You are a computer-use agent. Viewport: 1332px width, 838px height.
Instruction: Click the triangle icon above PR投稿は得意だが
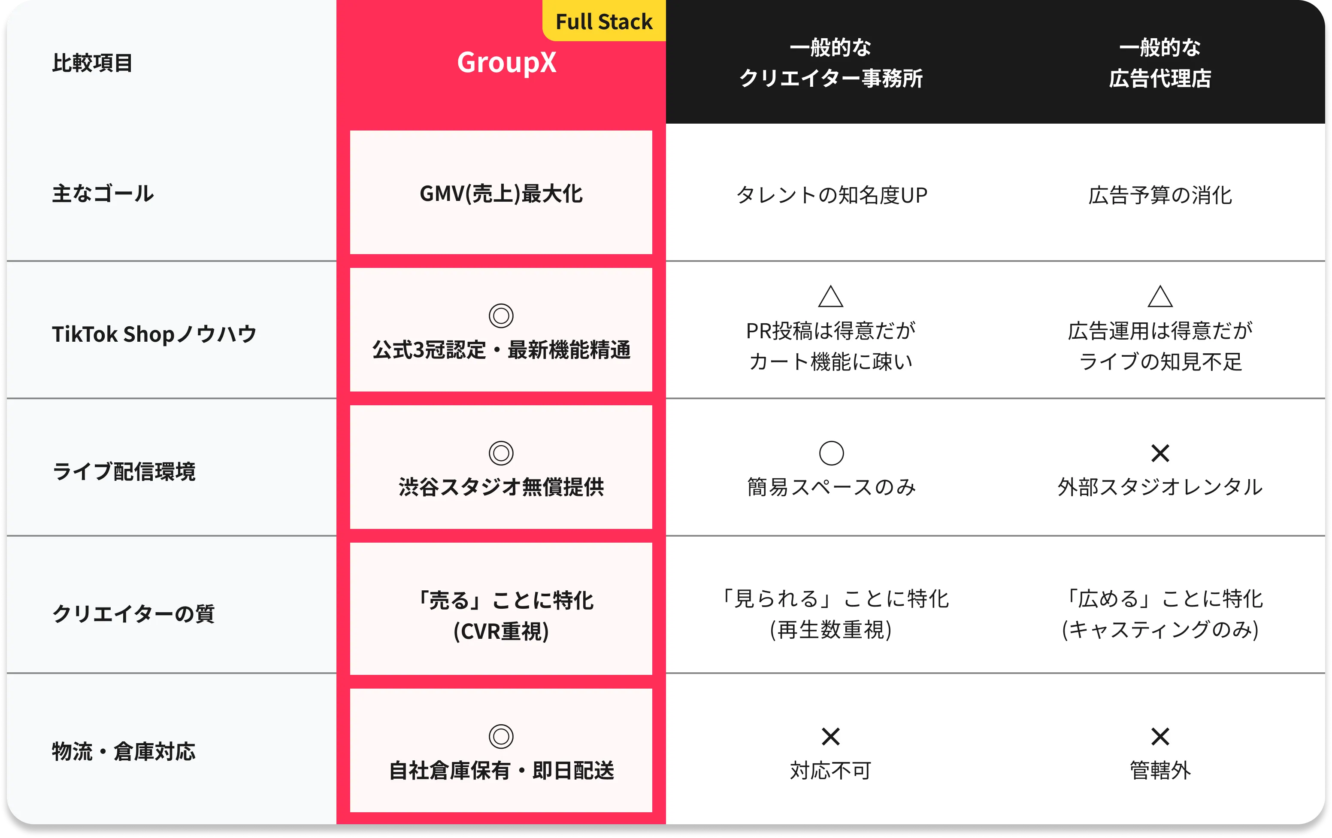[x=830, y=297]
